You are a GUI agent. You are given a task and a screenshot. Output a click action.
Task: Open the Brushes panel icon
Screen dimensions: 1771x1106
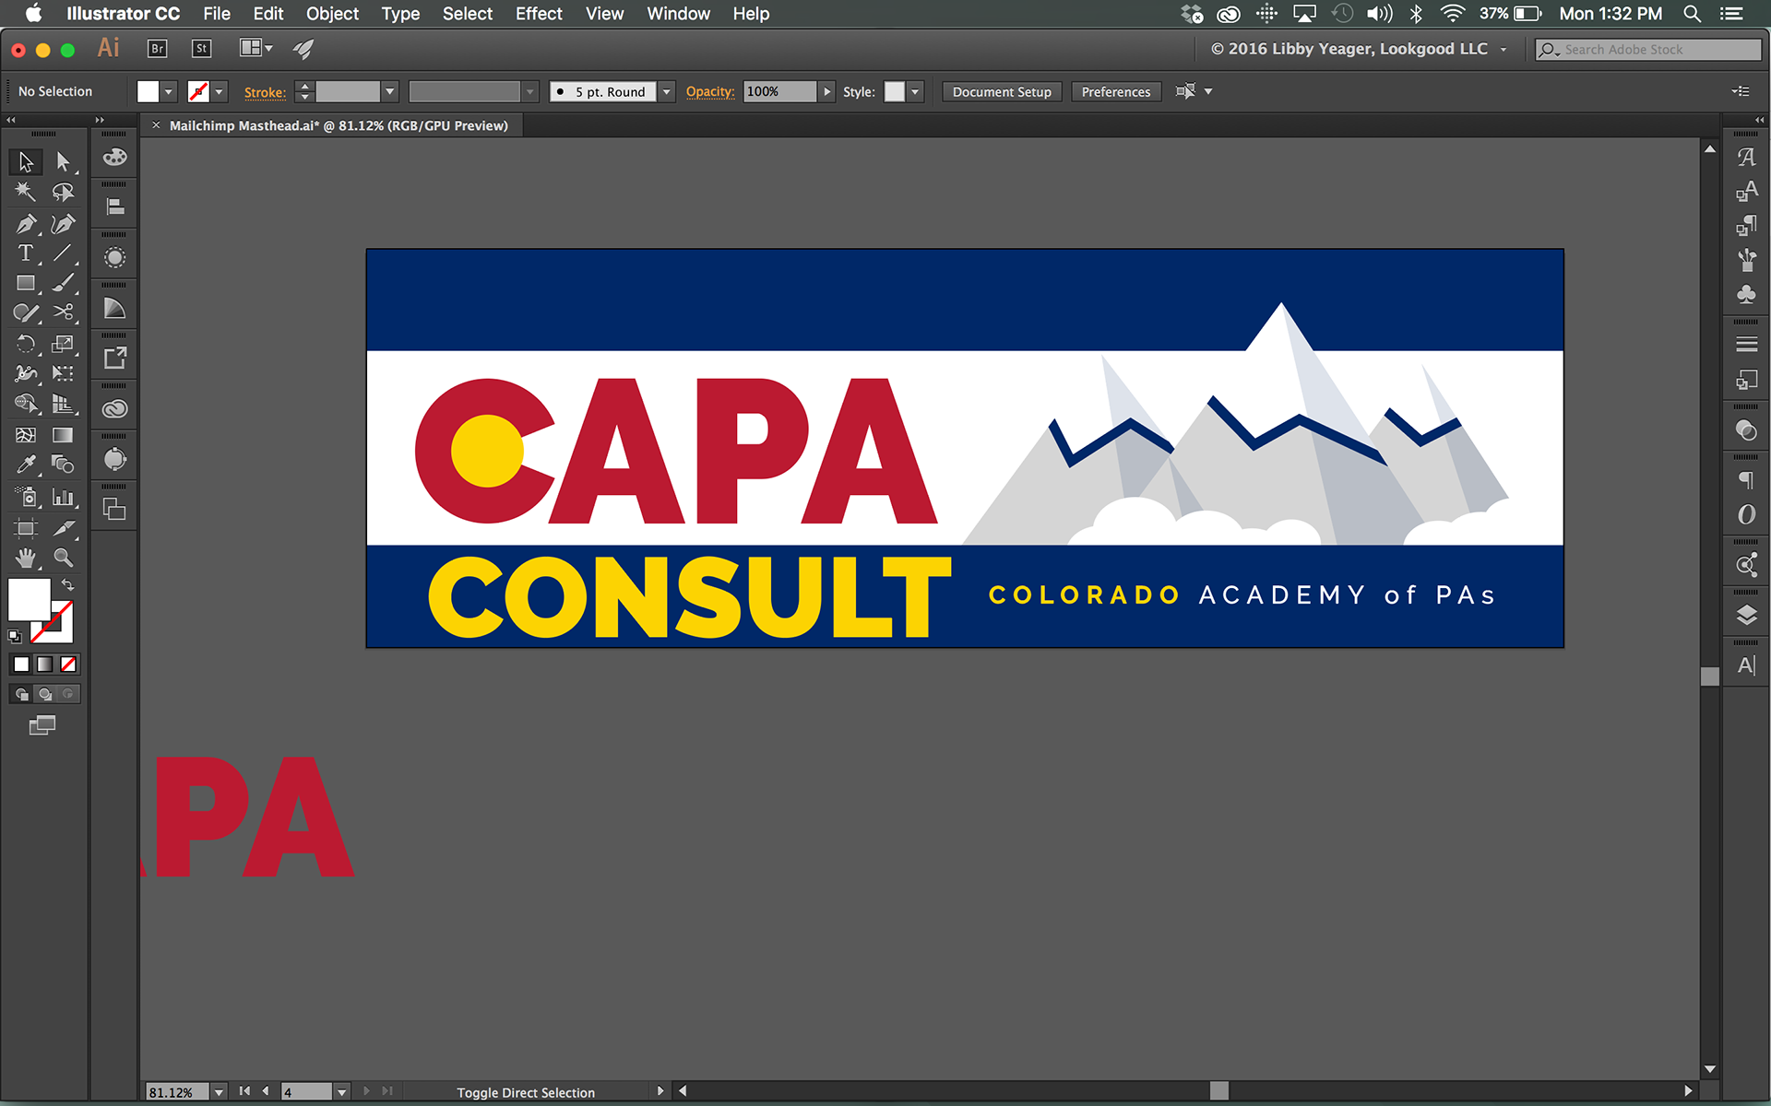coord(1746,260)
